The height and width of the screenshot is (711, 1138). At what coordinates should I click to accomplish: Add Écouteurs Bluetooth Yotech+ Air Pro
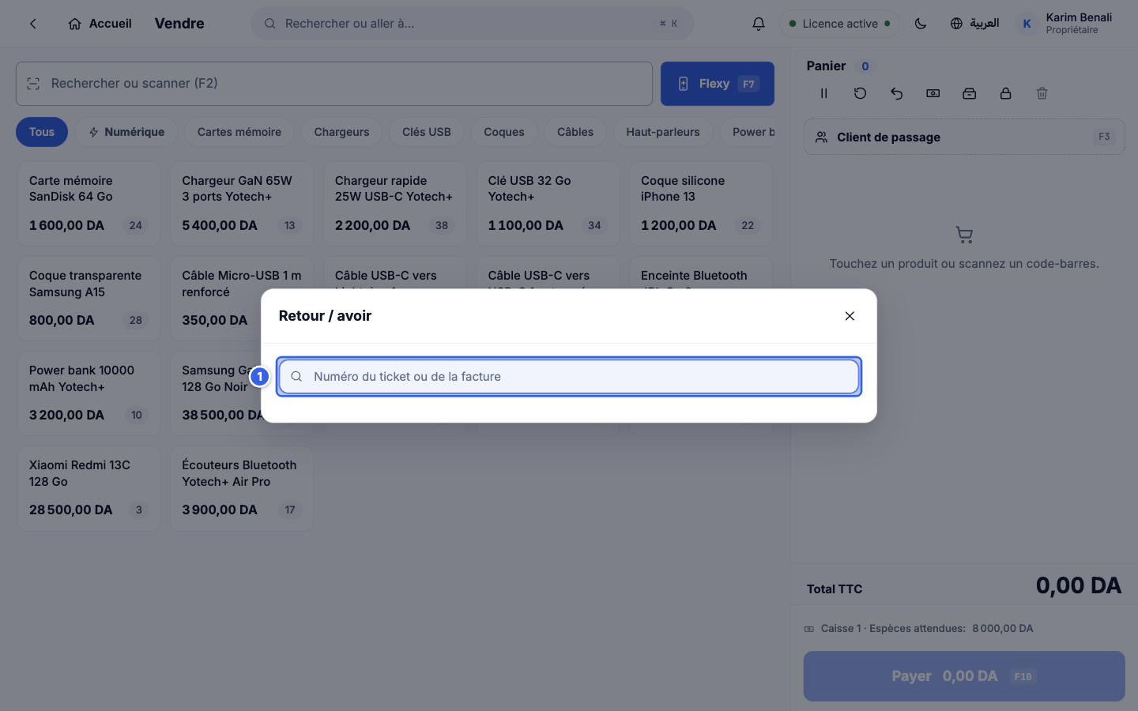coord(242,488)
